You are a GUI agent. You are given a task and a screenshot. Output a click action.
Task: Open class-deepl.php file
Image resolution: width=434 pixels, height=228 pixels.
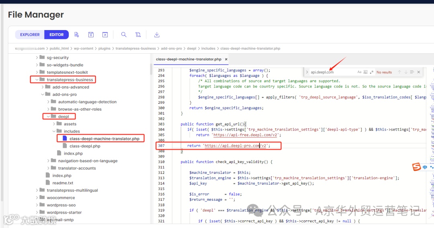pos(85,146)
